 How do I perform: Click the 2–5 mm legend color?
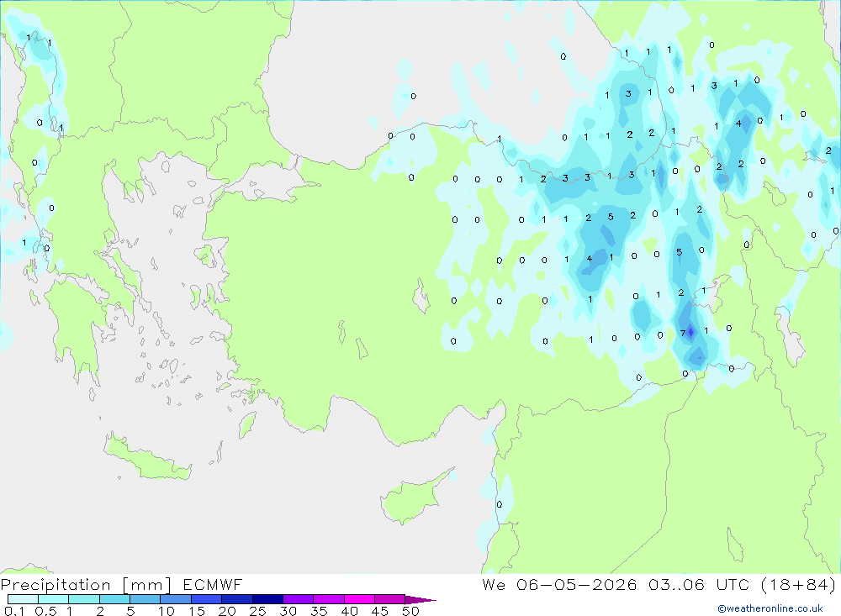pos(114,599)
